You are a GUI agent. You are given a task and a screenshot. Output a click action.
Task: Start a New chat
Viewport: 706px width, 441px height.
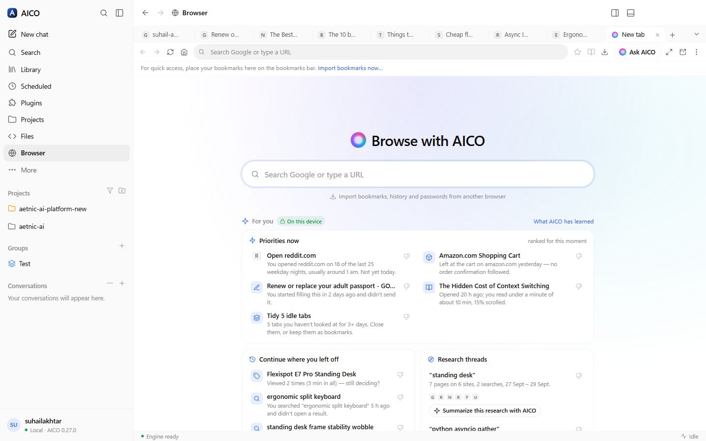pos(67,34)
